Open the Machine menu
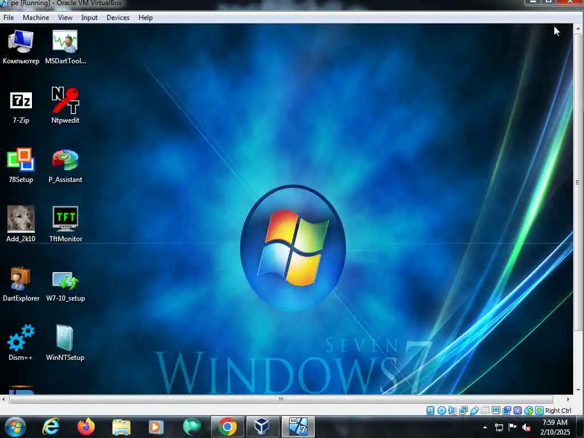The height and width of the screenshot is (438, 584). (36, 18)
